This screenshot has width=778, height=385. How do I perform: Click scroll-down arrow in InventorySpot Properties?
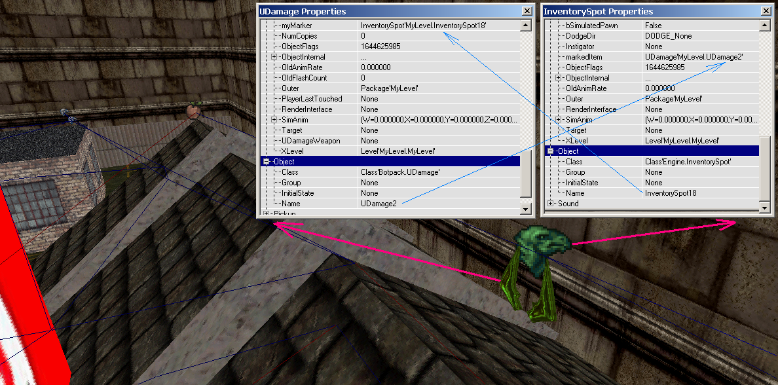click(764, 209)
